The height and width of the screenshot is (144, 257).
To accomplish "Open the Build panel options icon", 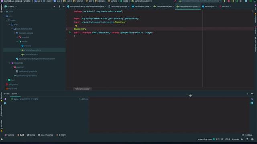I will (x=248, y=94).
